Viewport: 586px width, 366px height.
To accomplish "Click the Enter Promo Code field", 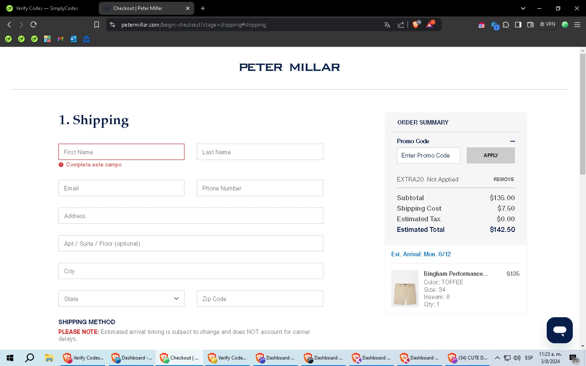I will click(x=429, y=155).
